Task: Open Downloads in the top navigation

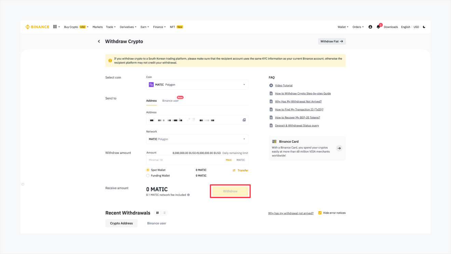Action: (x=391, y=27)
